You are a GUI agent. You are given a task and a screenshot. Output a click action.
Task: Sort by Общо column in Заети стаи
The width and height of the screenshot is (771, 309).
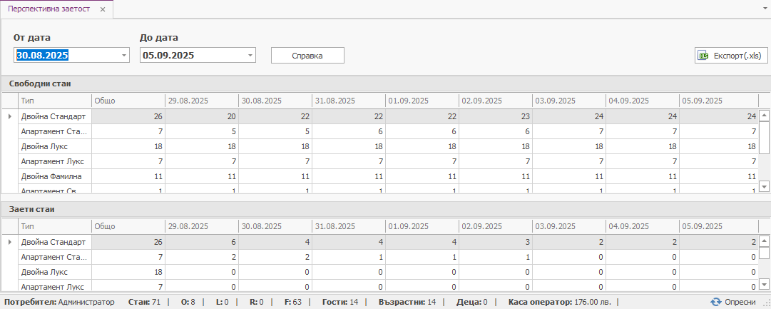pyautogui.click(x=128, y=226)
